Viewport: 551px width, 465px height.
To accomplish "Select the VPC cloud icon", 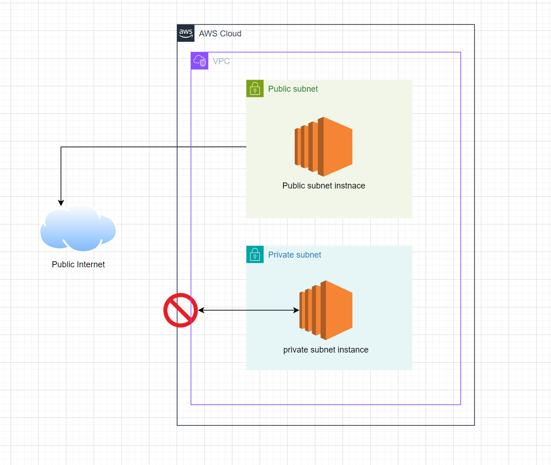I will (199, 60).
